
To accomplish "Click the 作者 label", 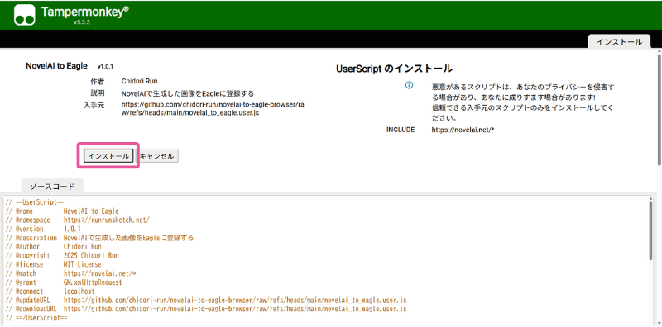I will [x=98, y=81].
